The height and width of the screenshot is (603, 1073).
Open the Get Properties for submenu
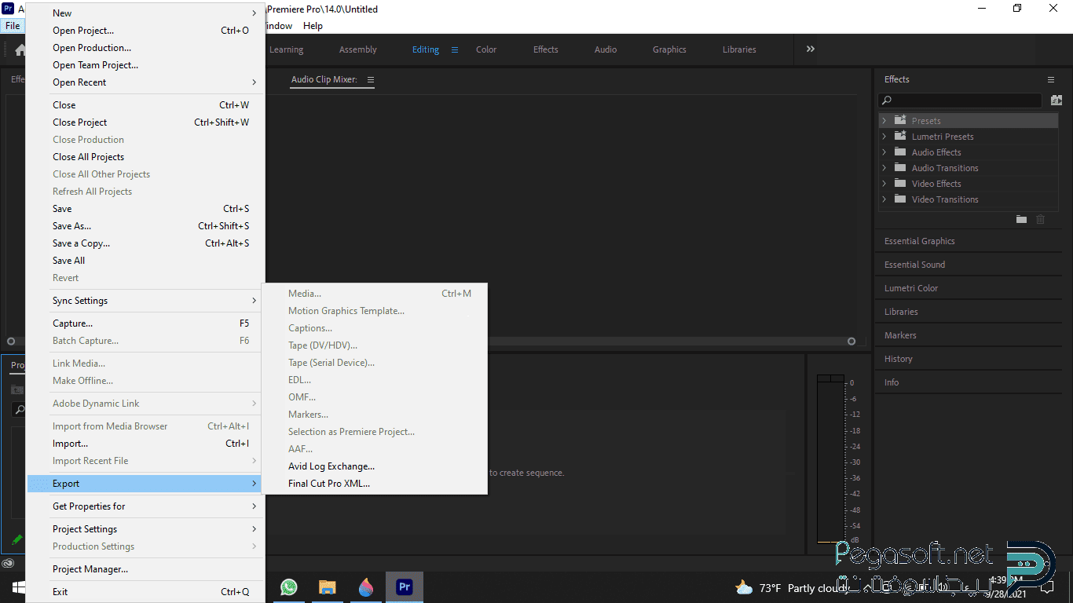(x=145, y=506)
